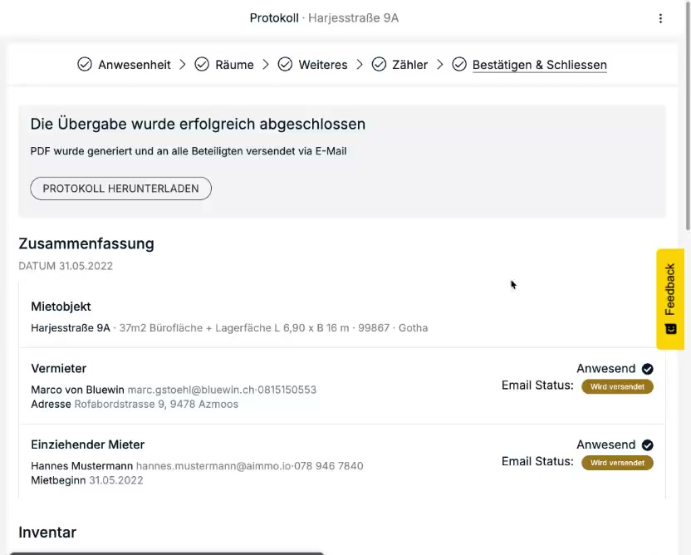
Task: Open the Bestätigen & Schliessen step
Action: coord(539,65)
